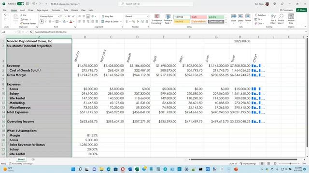Open the File menu

(5, 10)
